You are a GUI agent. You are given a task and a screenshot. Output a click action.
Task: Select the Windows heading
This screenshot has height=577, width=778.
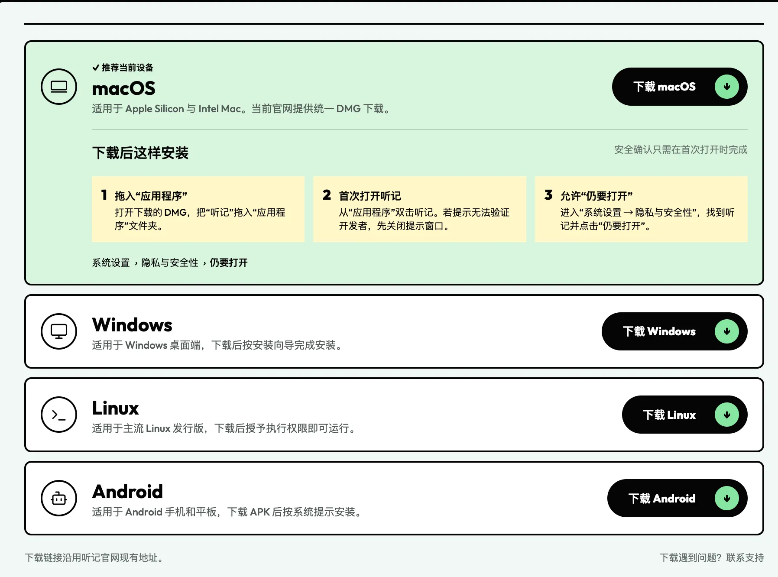(132, 325)
